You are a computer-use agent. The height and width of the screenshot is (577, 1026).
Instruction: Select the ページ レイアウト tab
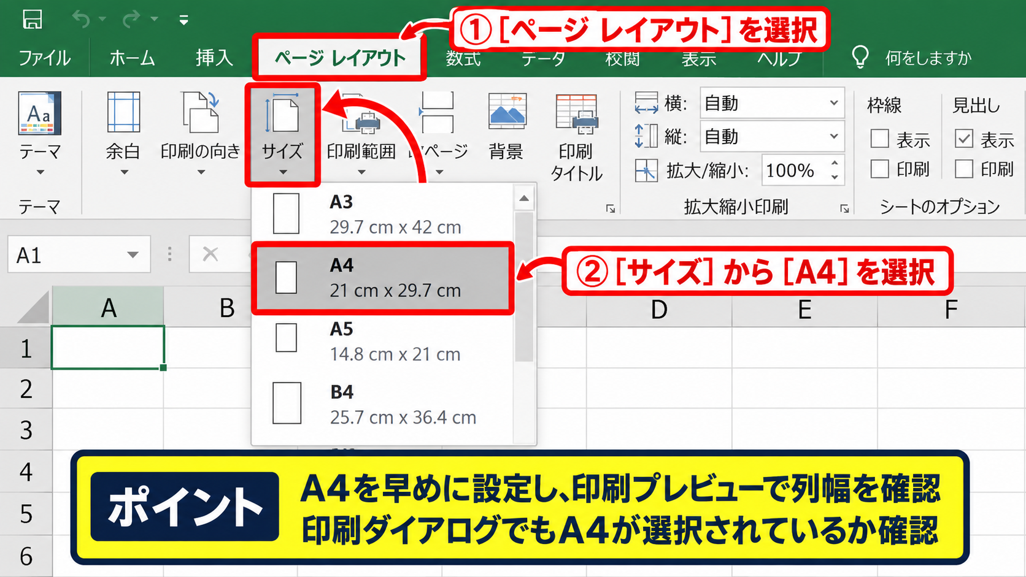point(340,58)
